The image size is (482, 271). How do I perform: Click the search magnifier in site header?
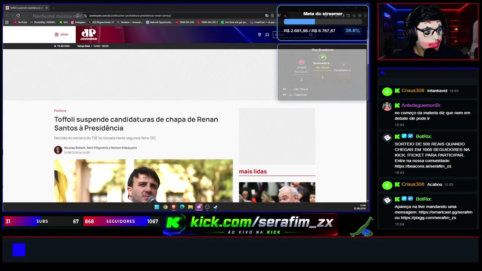(x=311, y=35)
